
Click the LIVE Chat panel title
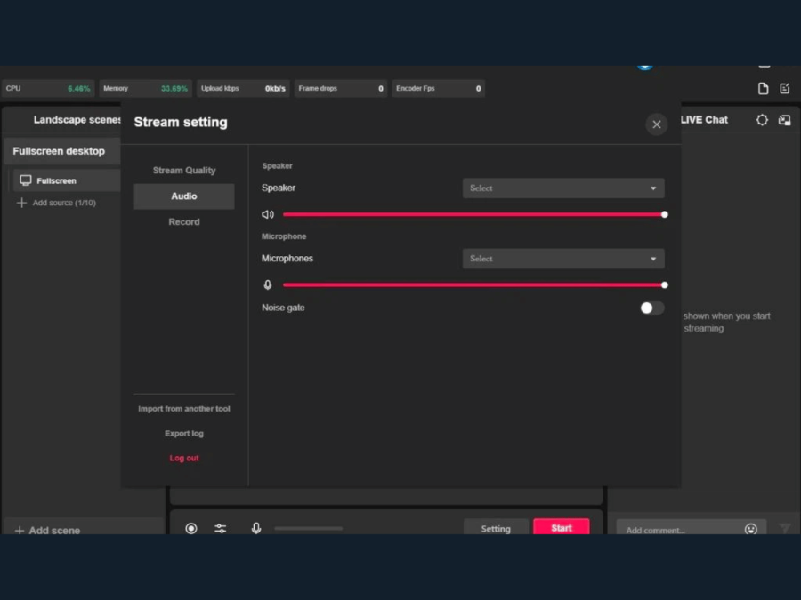(x=704, y=120)
